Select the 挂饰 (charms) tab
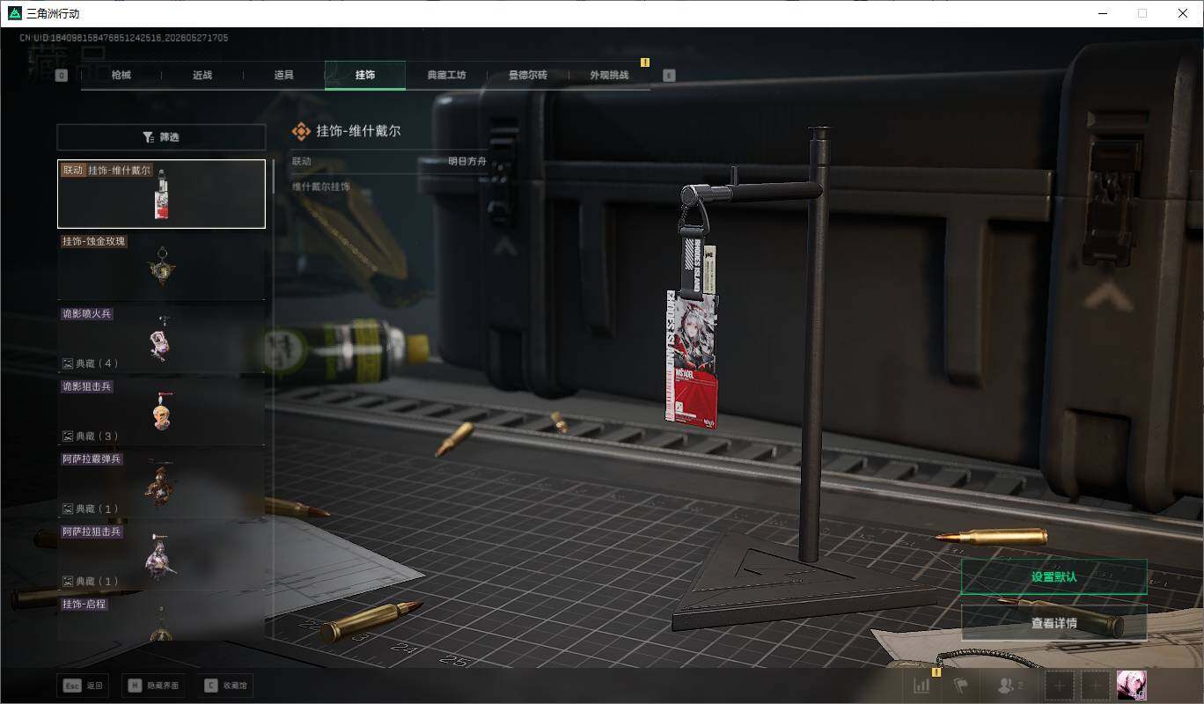The image size is (1204, 704). tap(365, 76)
